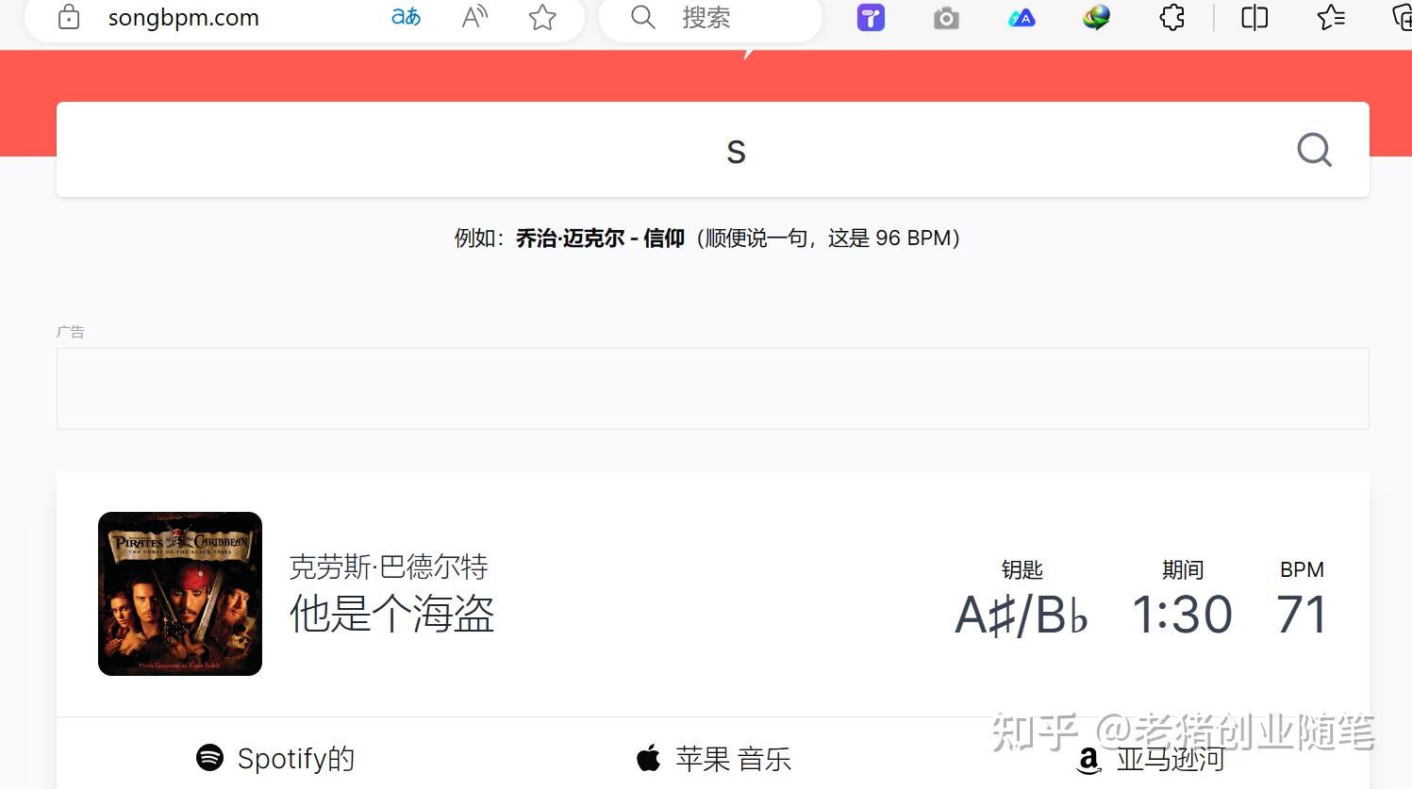The height and width of the screenshot is (789, 1412).
Task: Click the Apple Music icon
Action: coord(649,758)
